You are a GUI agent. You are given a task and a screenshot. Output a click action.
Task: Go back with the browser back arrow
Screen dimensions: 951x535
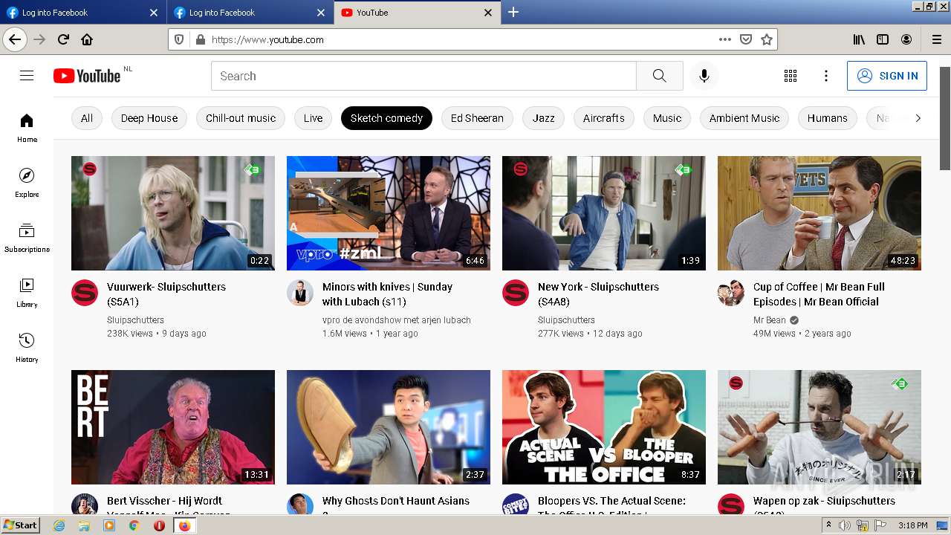[x=15, y=39]
